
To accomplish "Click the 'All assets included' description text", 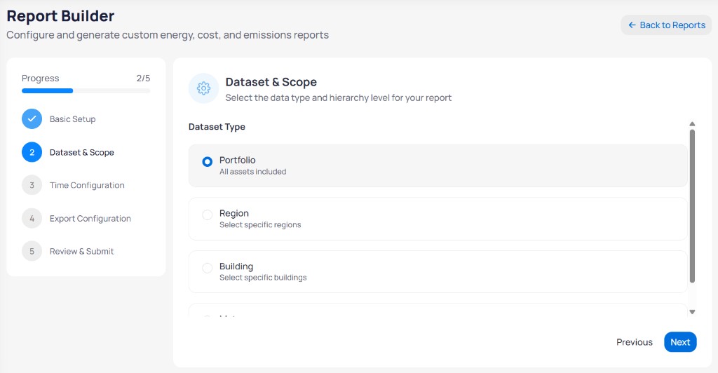I will click(x=252, y=172).
